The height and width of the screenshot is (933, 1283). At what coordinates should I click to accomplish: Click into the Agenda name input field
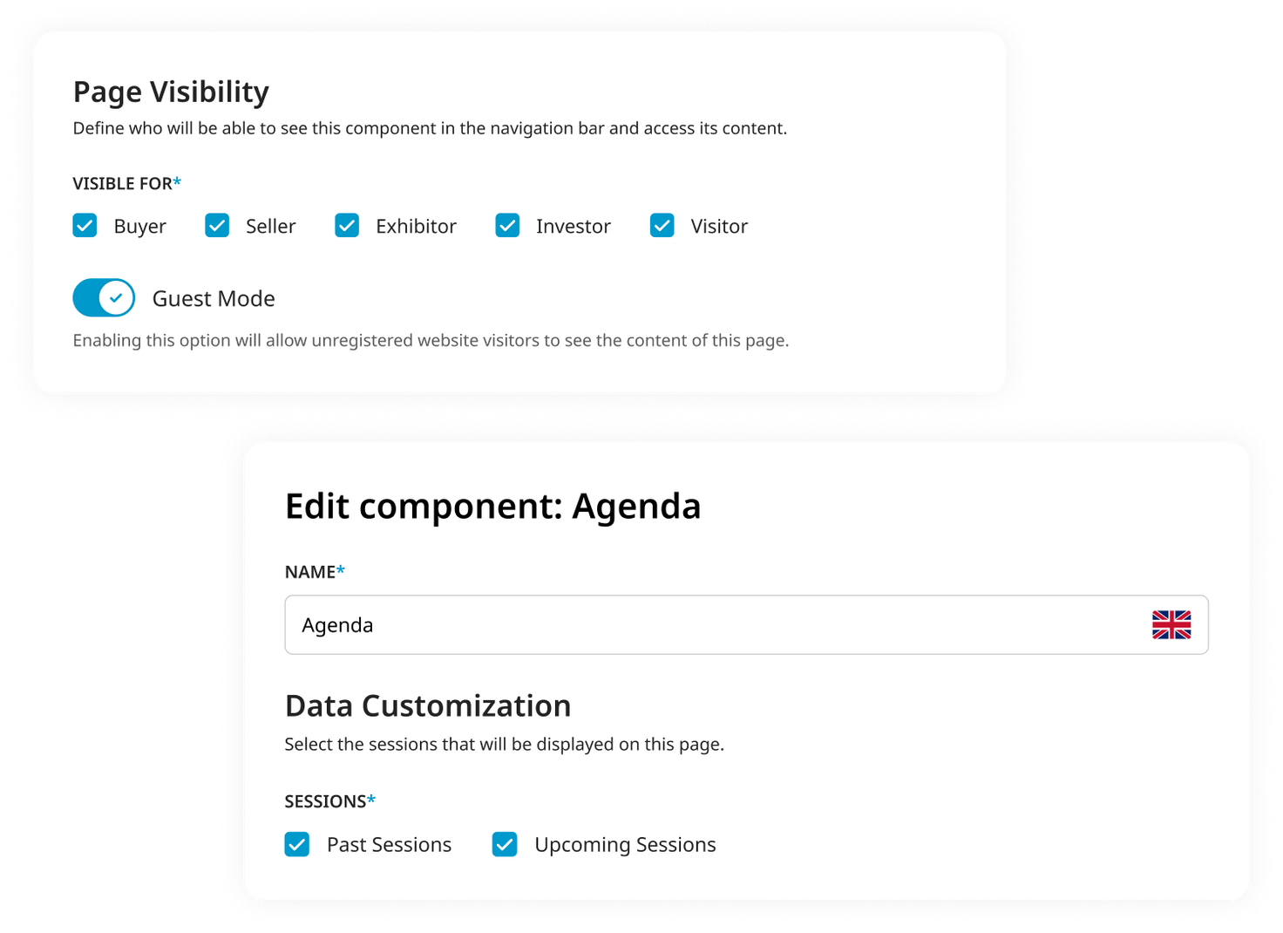(746, 625)
